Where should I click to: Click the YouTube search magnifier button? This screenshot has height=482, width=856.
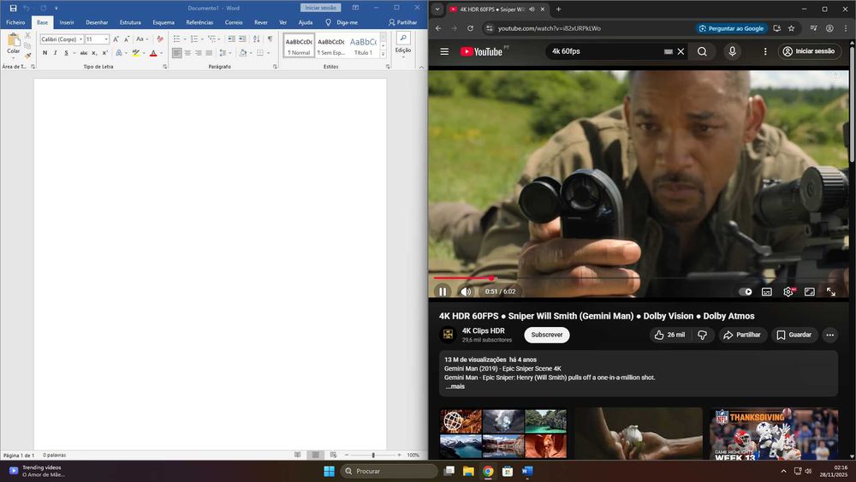coord(702,51)
